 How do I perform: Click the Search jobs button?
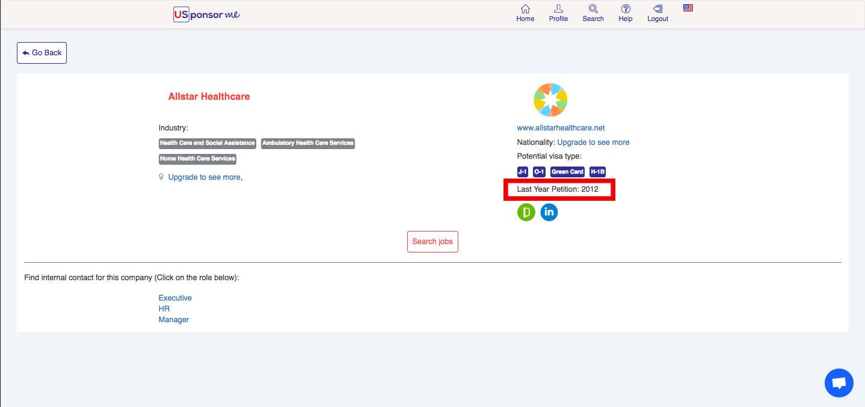pyautogui.click(x=432, y=242)
